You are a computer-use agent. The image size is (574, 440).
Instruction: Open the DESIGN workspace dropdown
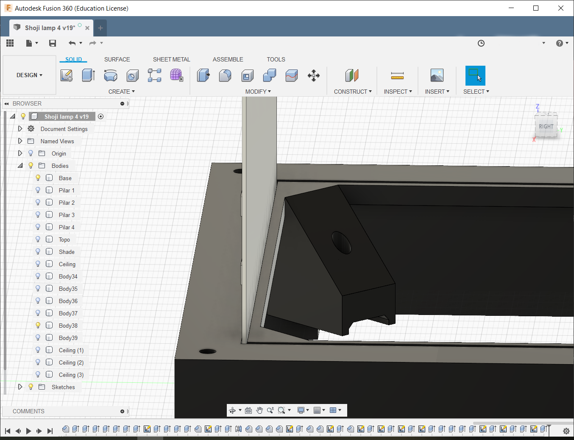[x=29, y=75]
